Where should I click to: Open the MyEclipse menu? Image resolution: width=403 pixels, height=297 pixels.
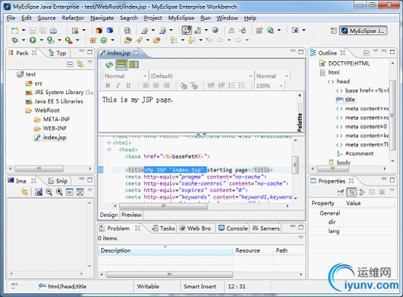point(181,18)
